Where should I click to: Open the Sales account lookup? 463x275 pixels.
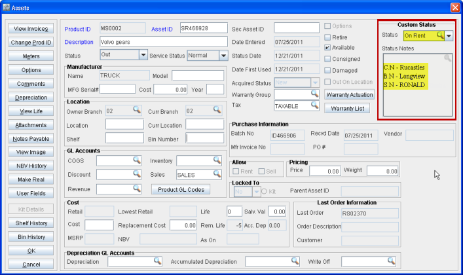pos(217,174)
